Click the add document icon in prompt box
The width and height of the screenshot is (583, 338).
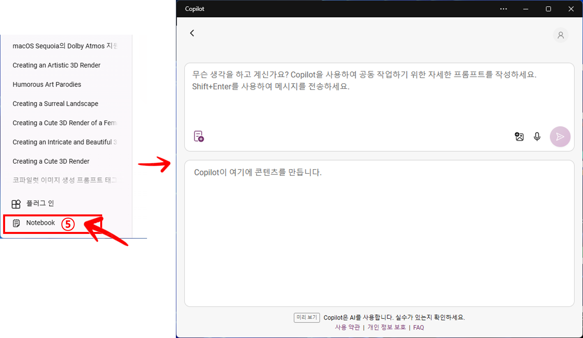click(199, 136)
